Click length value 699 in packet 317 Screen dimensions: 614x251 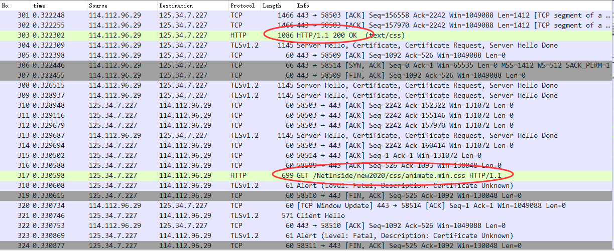click(x=287, y=175)
